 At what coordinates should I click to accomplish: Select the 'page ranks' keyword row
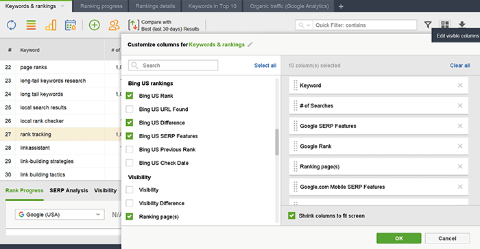pyautogui.click(x=60, y=67)
